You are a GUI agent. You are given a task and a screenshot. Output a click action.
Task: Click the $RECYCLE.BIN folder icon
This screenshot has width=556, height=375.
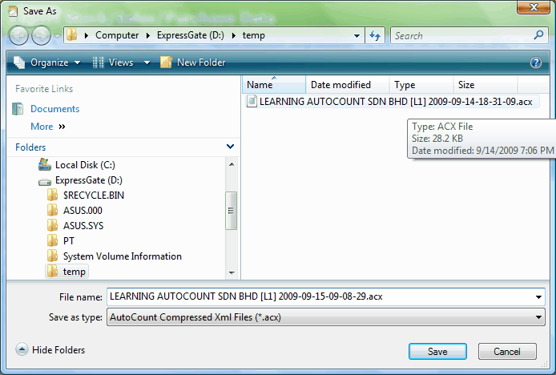pyautogui.click(x=53, y=196)
